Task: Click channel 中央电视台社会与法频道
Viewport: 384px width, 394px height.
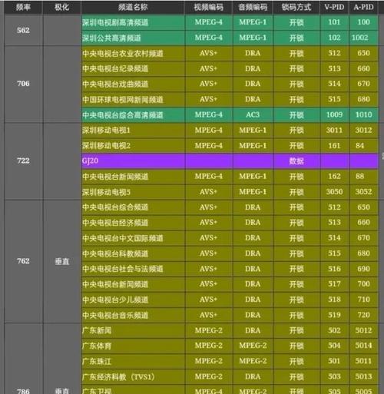Action: 134,269
